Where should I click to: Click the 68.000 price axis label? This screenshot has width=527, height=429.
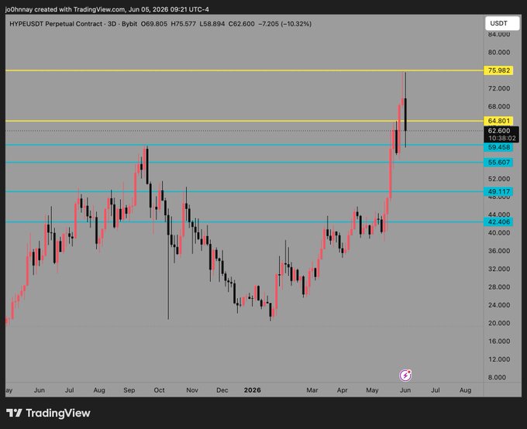pyautogui.click(x=499, y=107)
